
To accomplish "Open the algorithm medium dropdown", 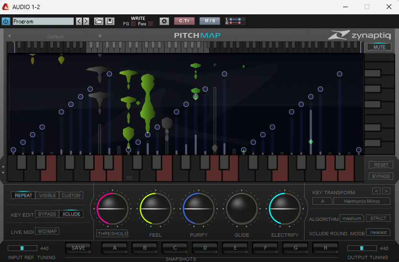I will (352, 219).
